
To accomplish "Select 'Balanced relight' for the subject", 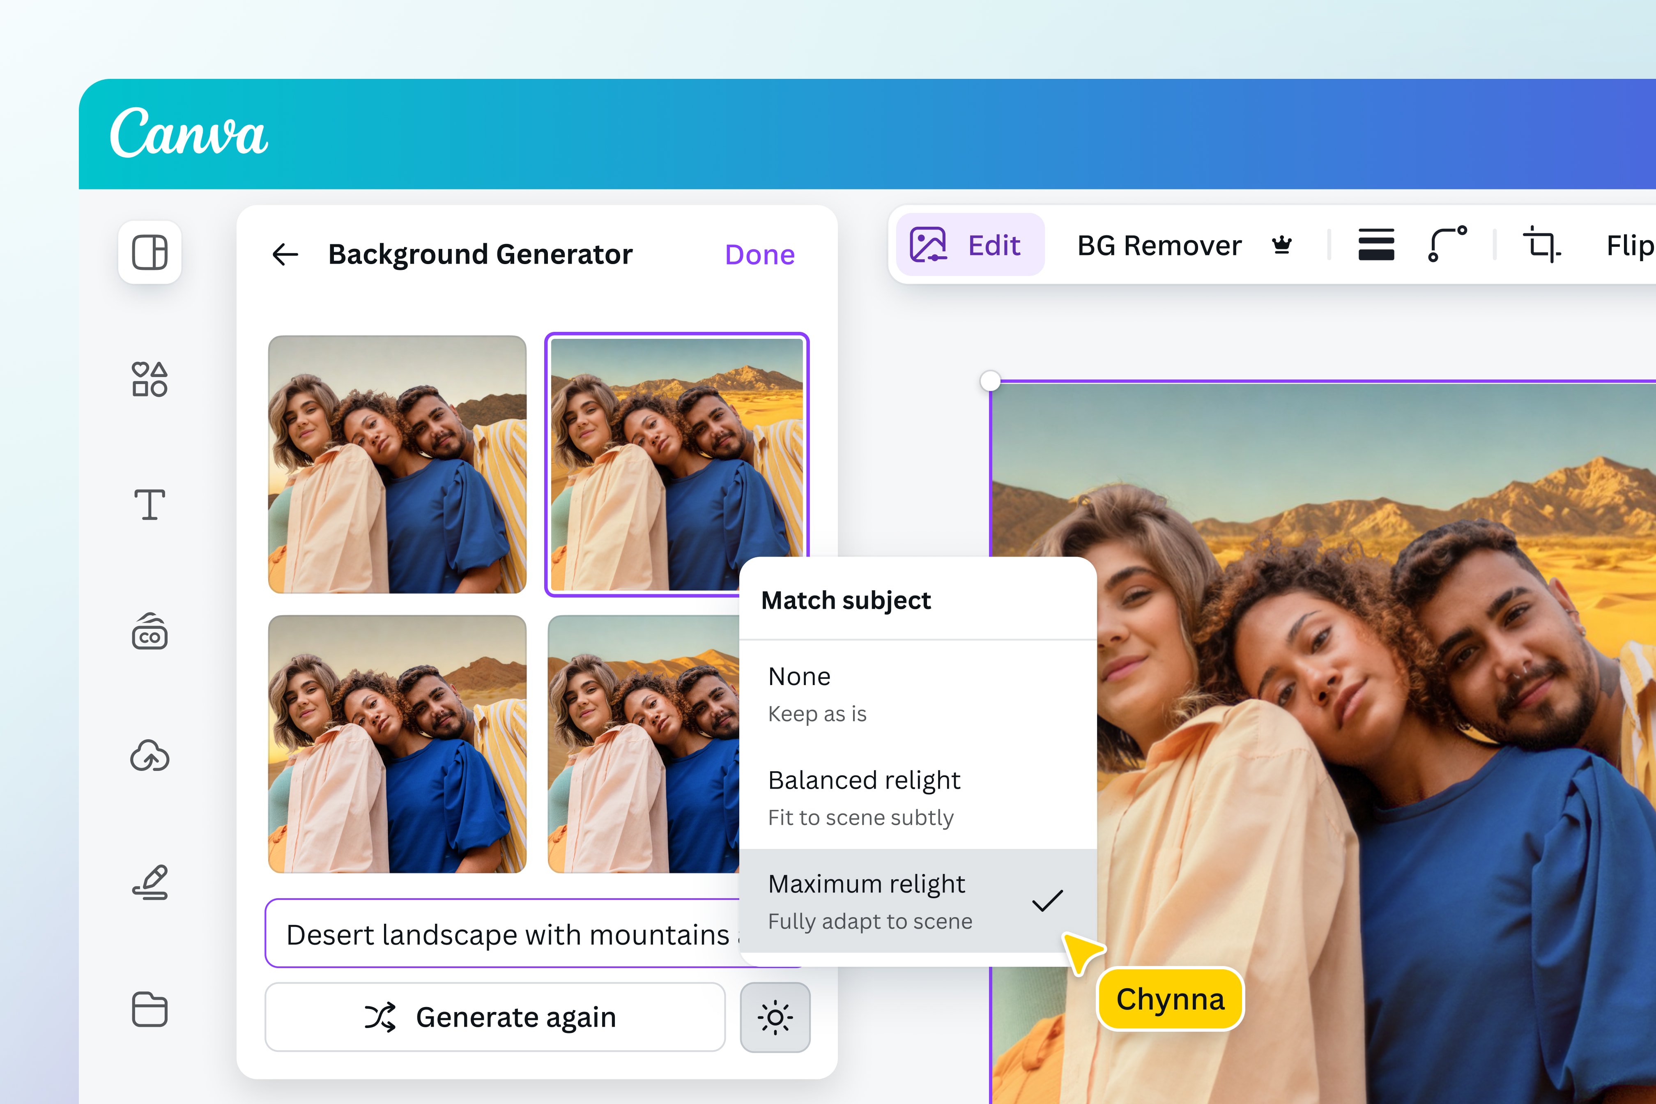I will [864, 780].
